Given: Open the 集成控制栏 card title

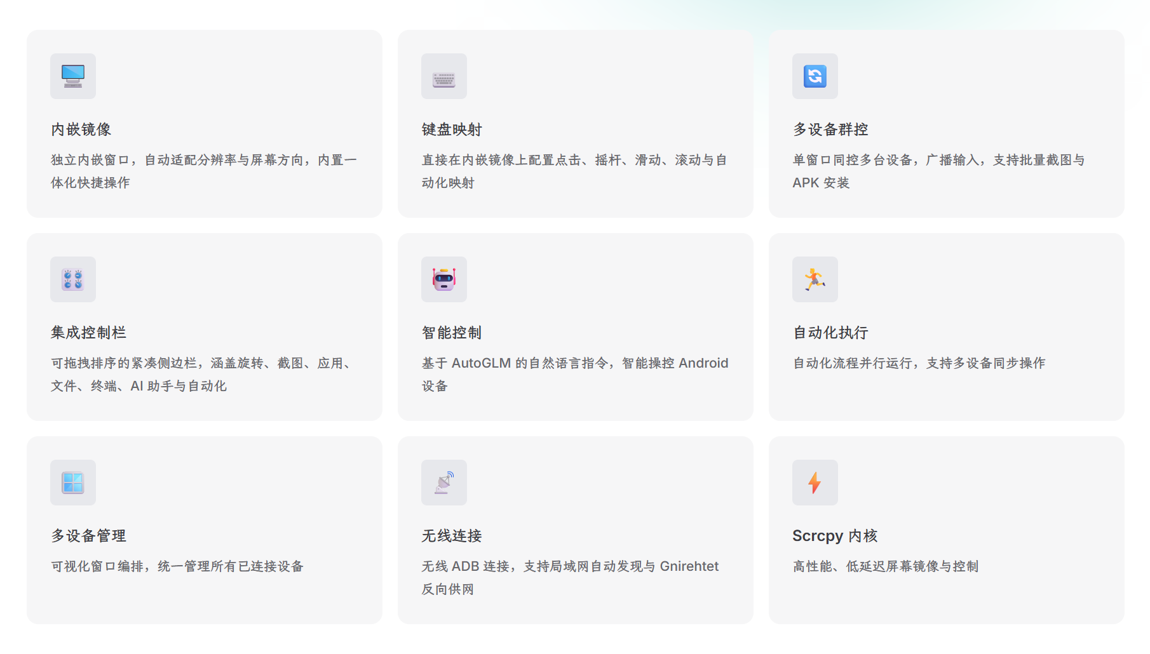Looking at the screenshot, I should (89, 333).
